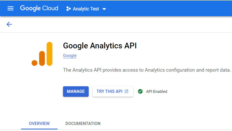Click the API Enabled status text

coord(157,92)
